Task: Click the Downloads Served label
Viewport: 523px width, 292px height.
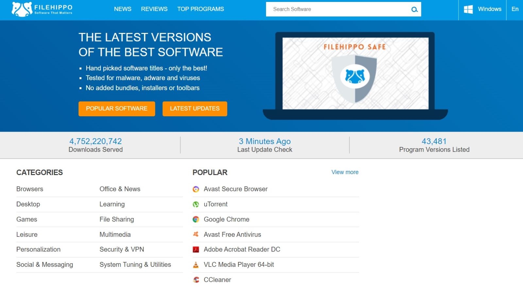Action: 96,150
